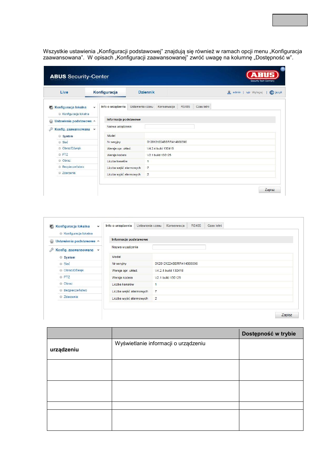The width and height of the screenshot is (329, 466).
Task: Open Ustawienia czasu tab in the lower screenshot
Action: [149, 226]
